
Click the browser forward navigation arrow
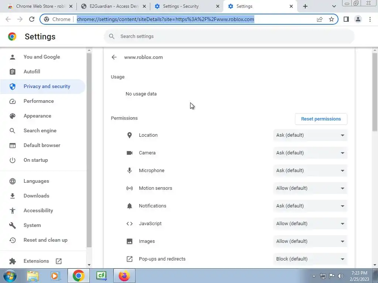coord(20,19)
